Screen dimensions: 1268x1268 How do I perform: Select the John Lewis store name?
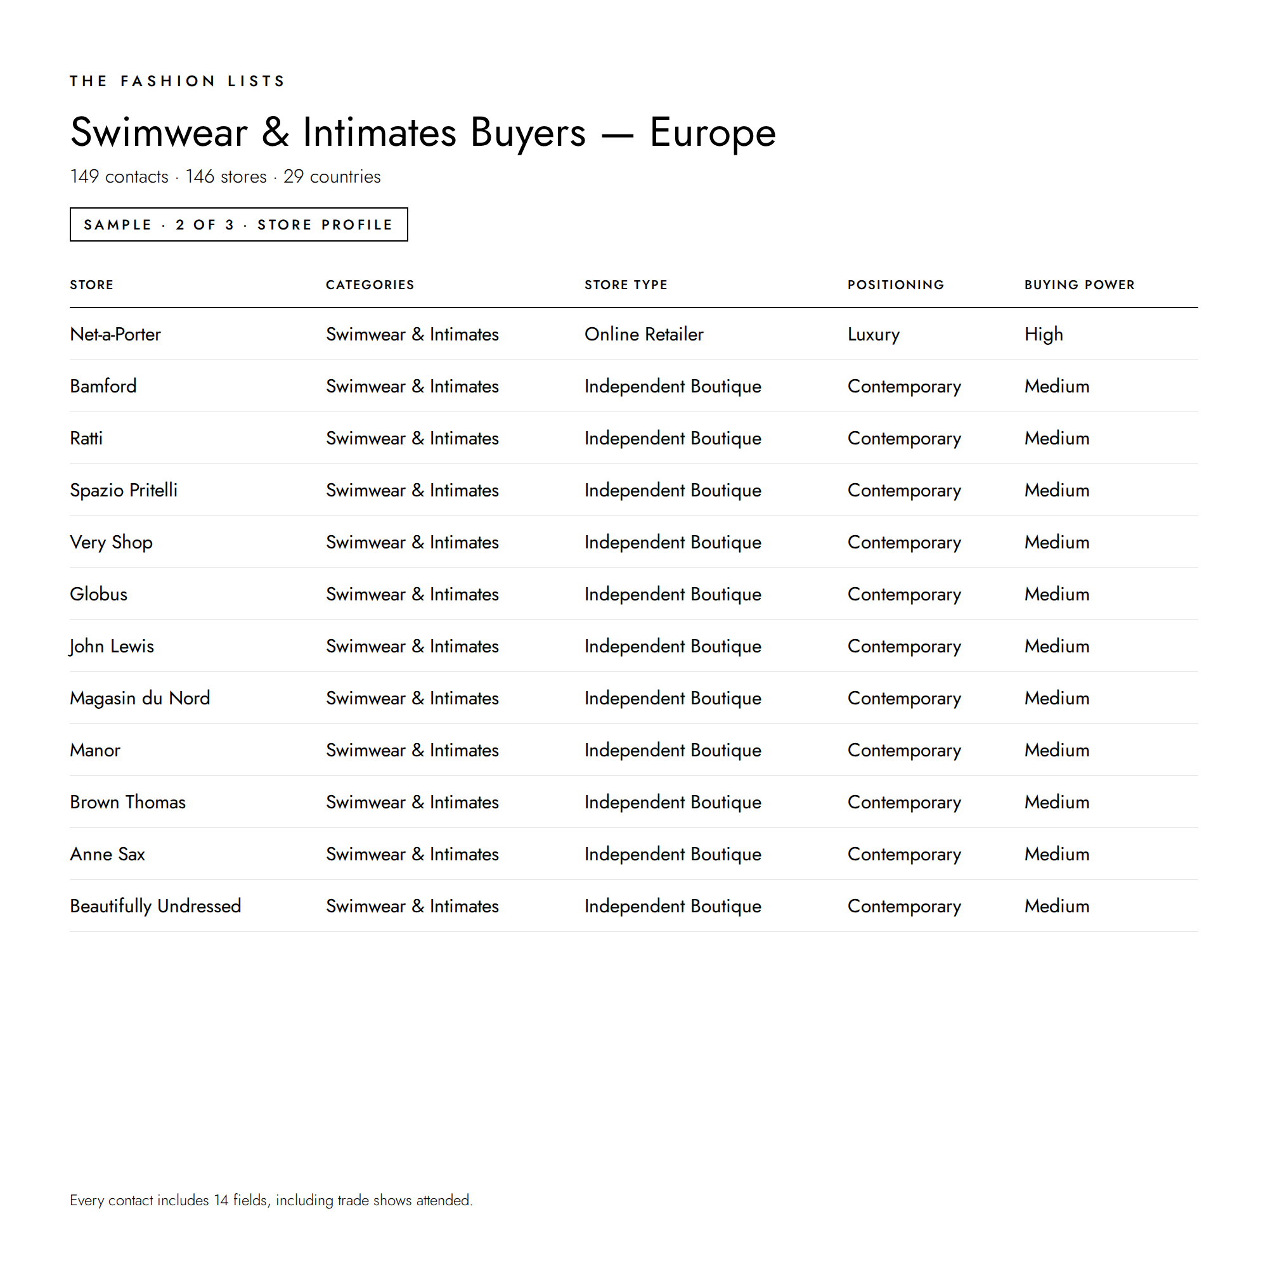[x=112, y=646]
